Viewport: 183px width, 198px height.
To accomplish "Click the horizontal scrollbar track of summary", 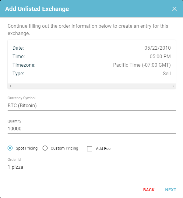I will click(x=92, y=86).
